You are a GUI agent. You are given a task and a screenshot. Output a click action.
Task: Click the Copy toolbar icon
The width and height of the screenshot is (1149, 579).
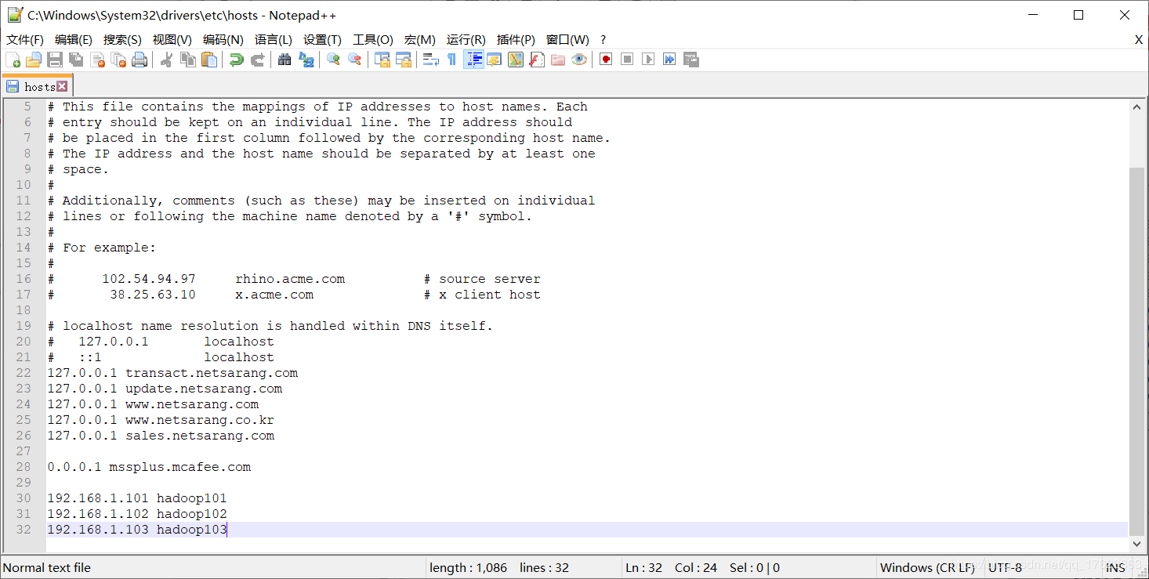click(x=188, y=60)
